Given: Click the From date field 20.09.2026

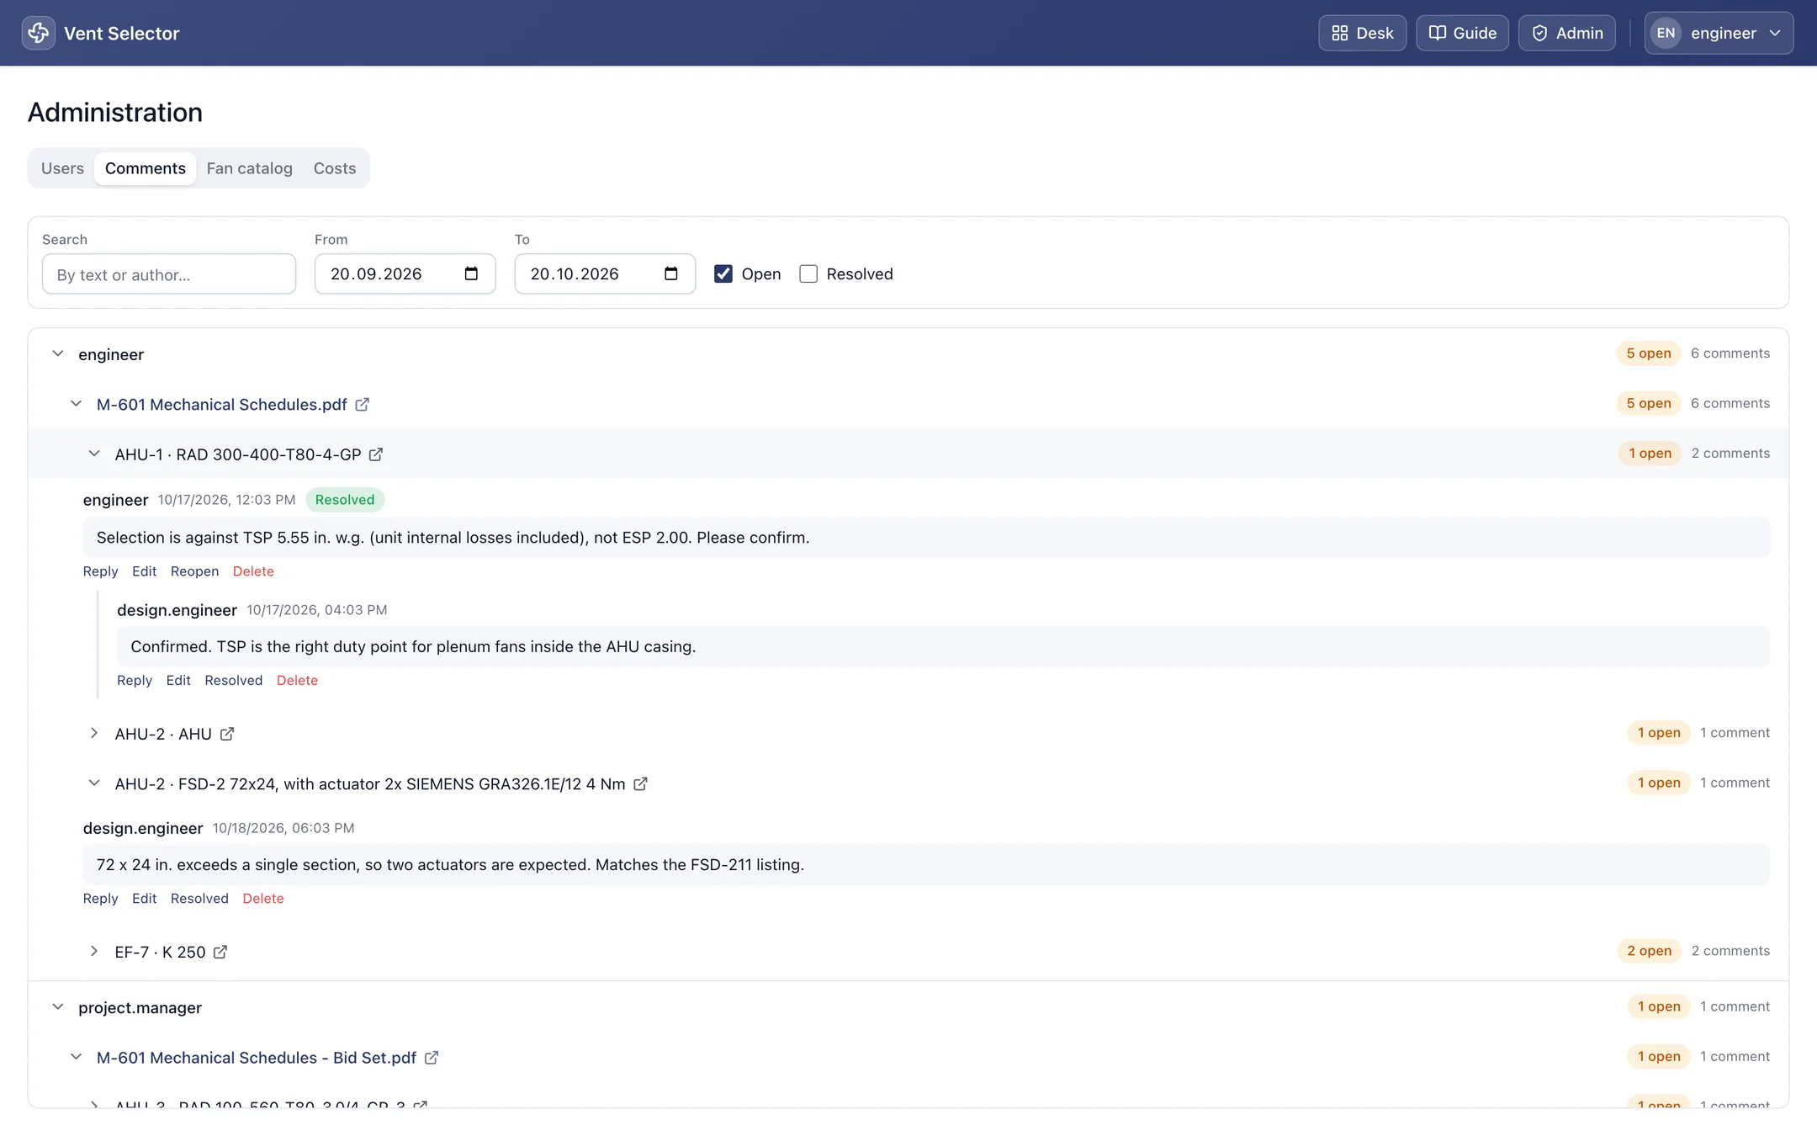Looking at the screenshot, I should pyautogui.click(x=405, y=274).
